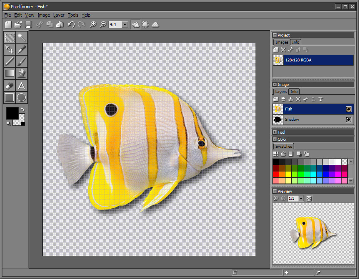Activate the Ellipse shape tool
Image resolution: width=359 pixels, height=279 pixels.
(22, 98)
